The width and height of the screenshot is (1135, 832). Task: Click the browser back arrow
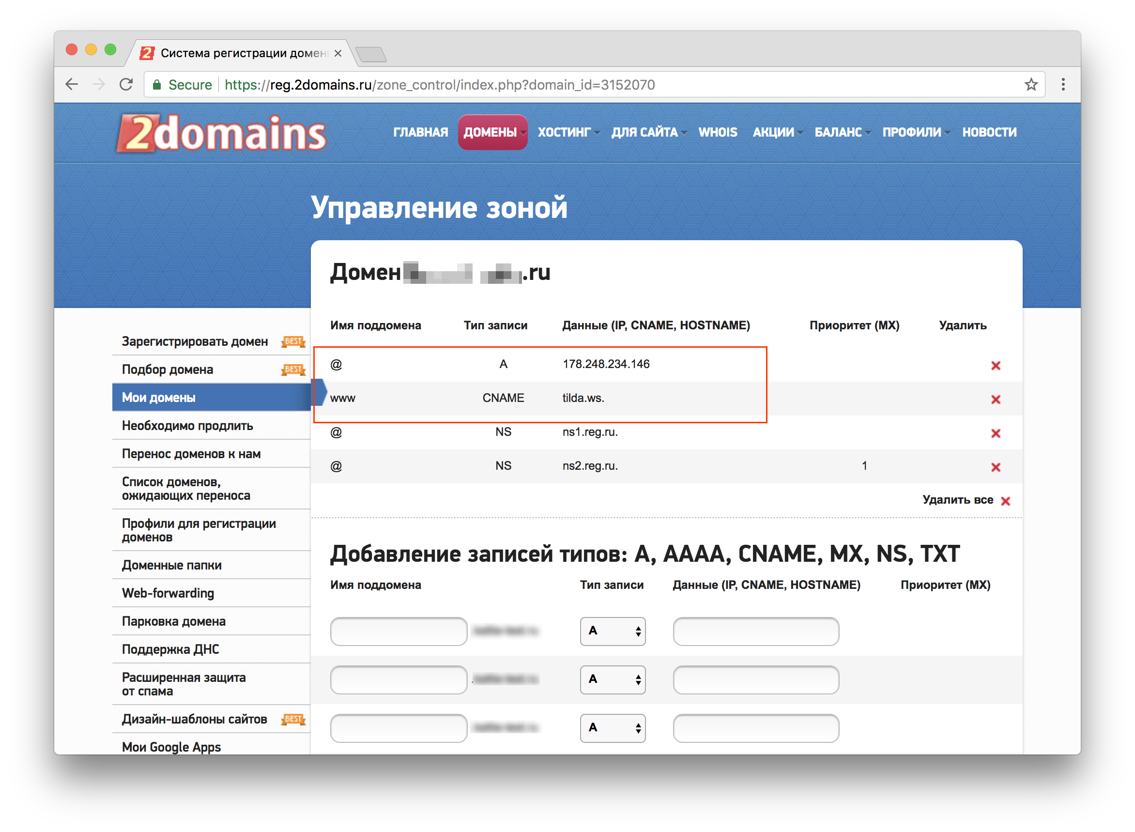click(x=72, y=84)
